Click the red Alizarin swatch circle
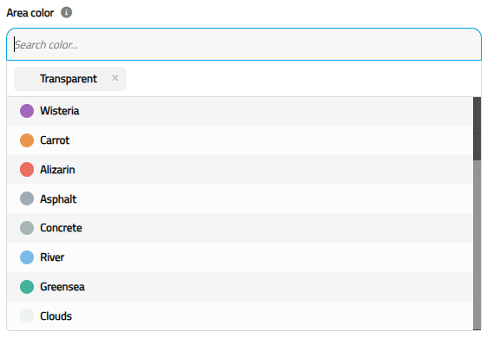 pos(27,170)
